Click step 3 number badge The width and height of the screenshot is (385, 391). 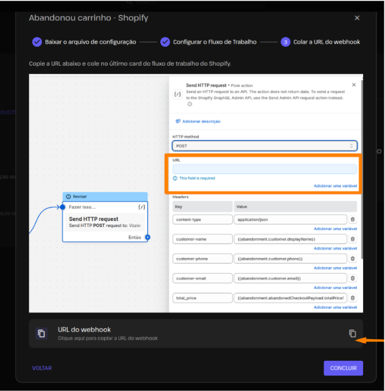pyautogui.click(x=286, y=42)
